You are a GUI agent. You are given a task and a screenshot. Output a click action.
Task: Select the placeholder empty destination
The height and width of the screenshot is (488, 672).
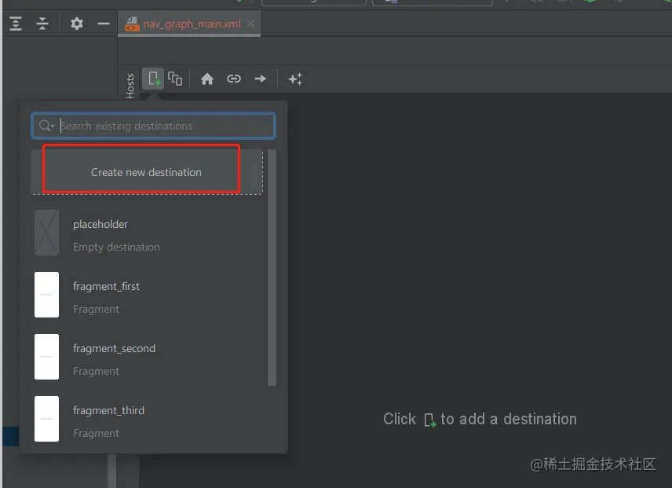[147, 234]
